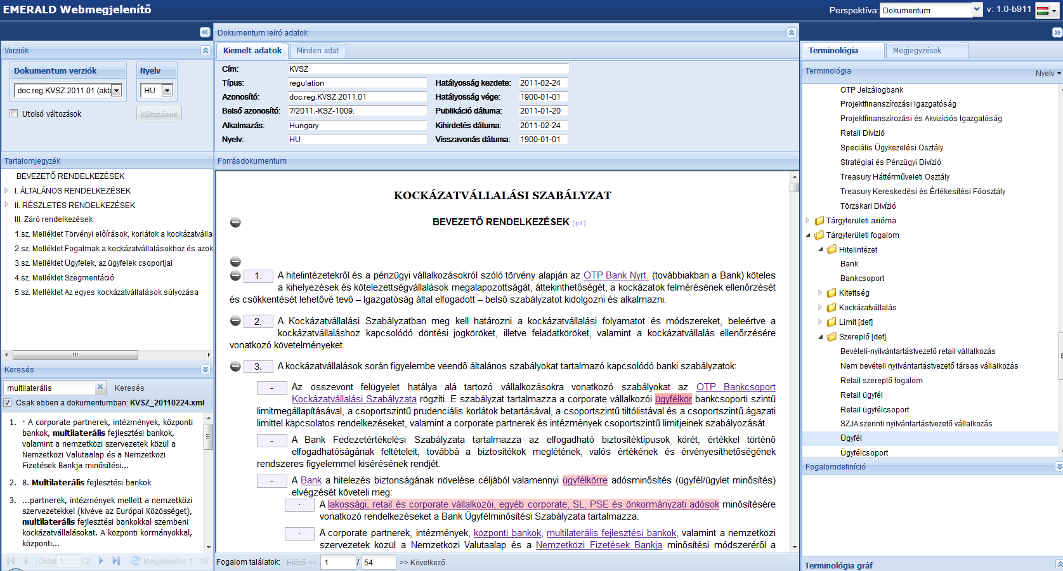Open the Dokumentum verziók dropdown

coord(116,91)
